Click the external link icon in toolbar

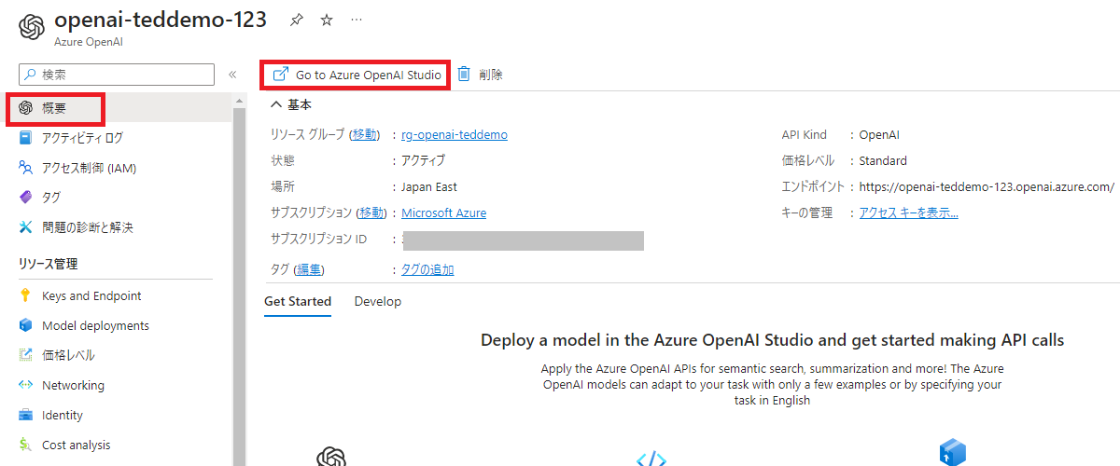(280, 74)
